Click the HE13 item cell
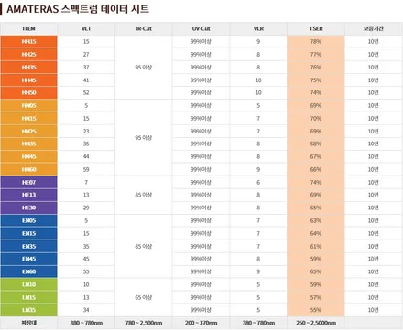 pyautogui.click(x=28, y=195)
